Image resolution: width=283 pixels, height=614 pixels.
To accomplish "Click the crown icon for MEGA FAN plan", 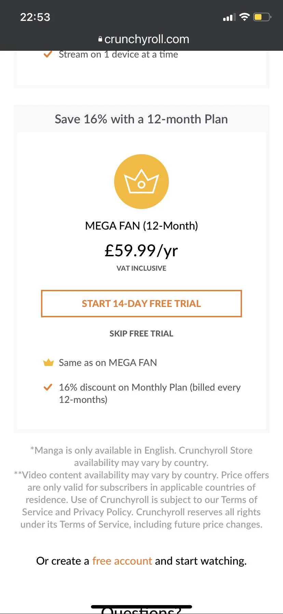I will pyautogui.click(x=141, y=182).
